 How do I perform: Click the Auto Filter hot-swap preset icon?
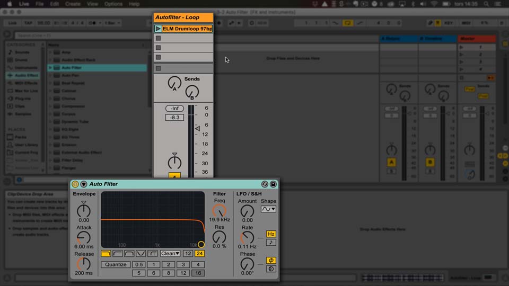pos(265,184)
